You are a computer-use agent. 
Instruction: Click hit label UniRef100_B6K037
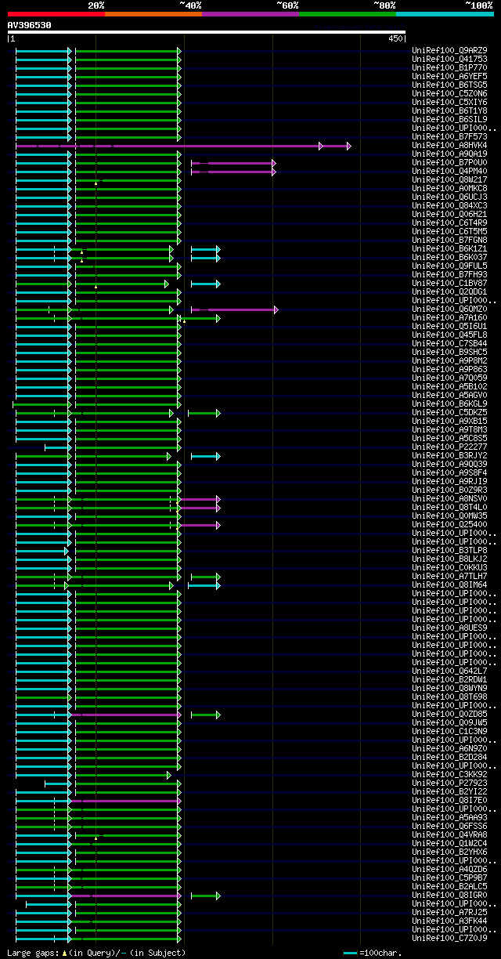(x=449, y=258)
